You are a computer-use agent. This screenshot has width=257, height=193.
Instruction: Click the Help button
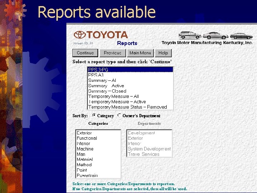pyautogui.click(x=163, y=53)
